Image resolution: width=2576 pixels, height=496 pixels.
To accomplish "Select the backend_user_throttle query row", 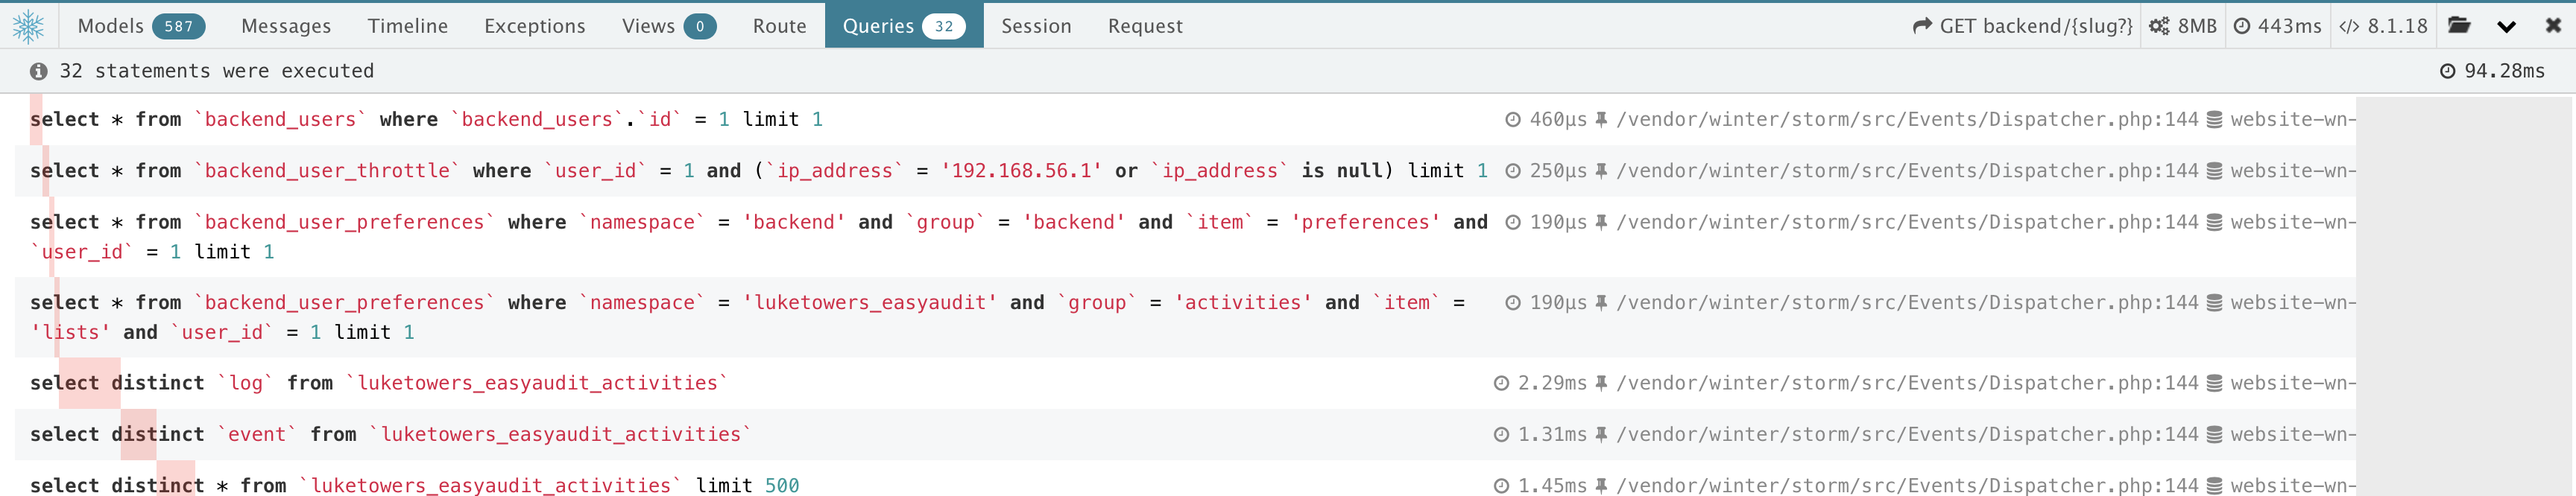I will click(x=1185, y=171).
